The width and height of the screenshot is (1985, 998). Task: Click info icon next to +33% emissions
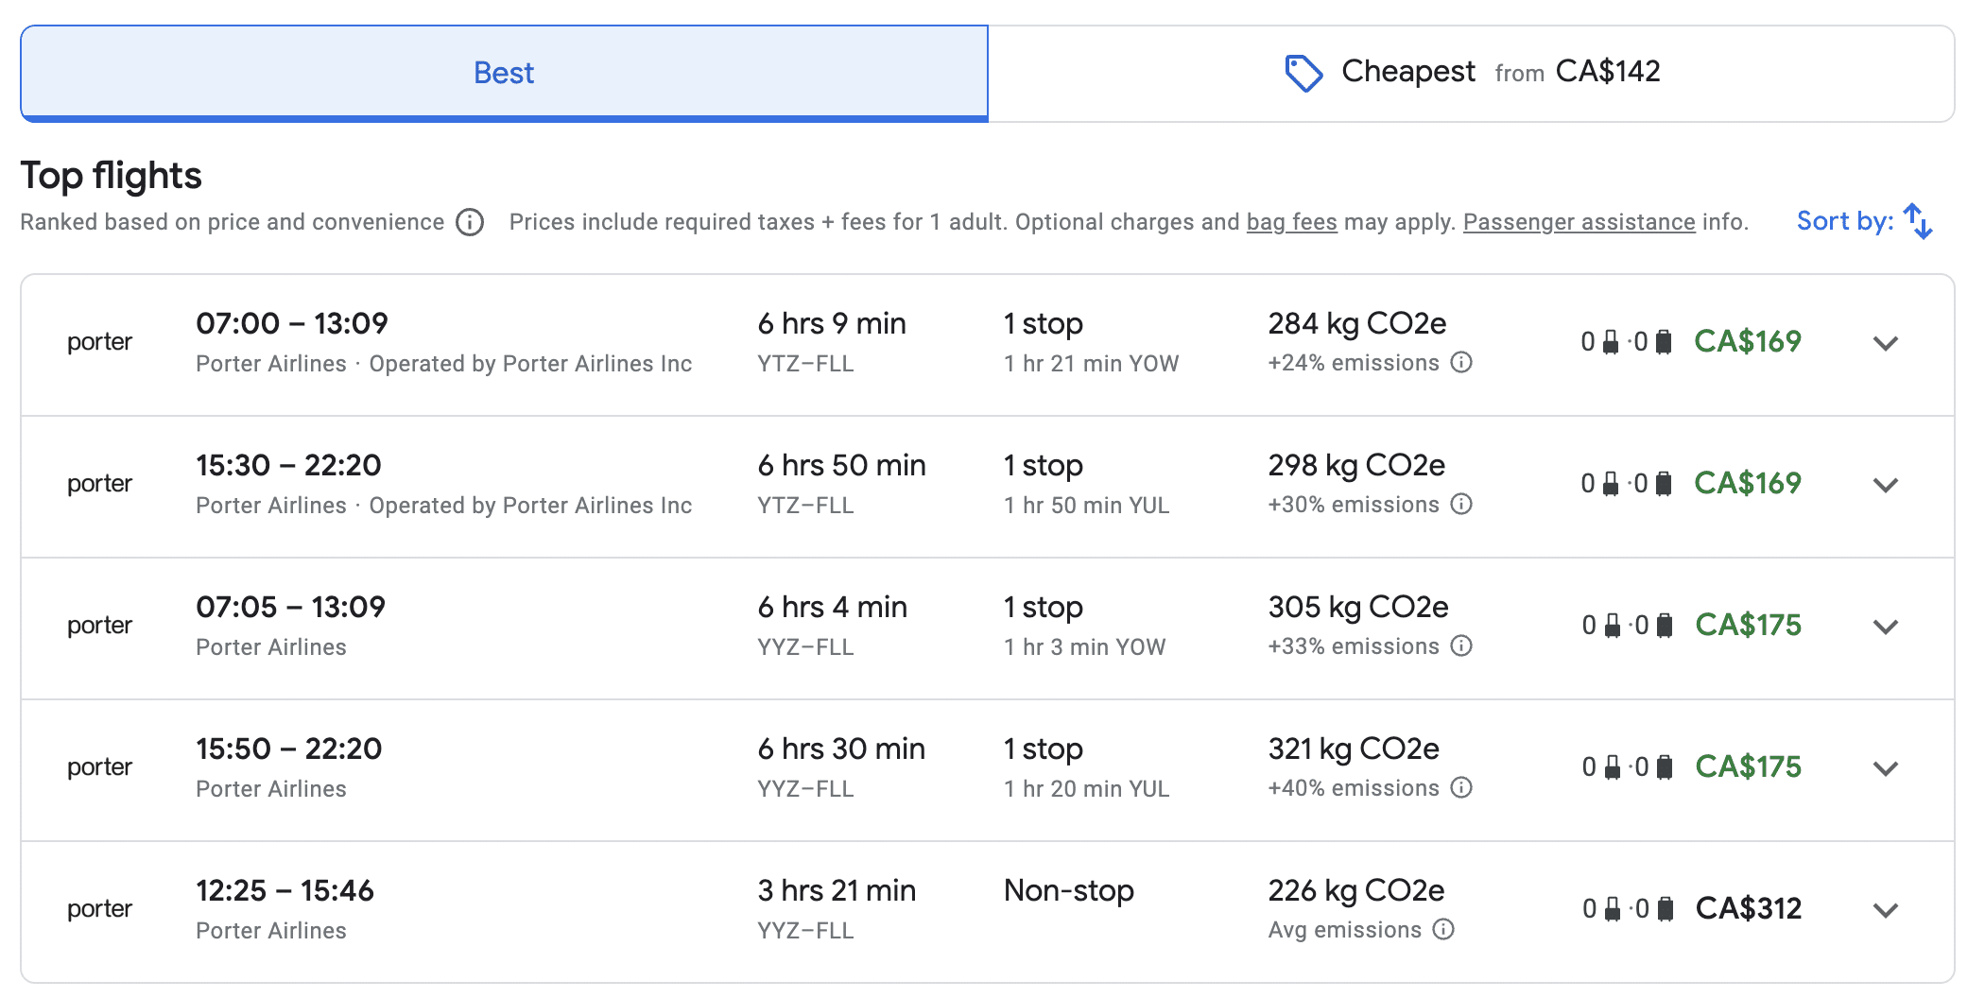coord(1461,646)
